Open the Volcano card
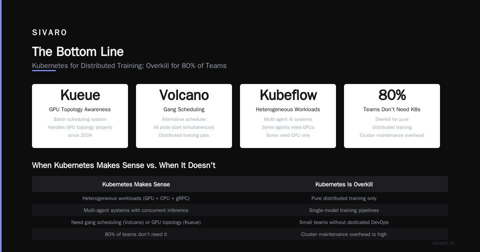Viewport: 480px width, 252px height. (184, 116)
